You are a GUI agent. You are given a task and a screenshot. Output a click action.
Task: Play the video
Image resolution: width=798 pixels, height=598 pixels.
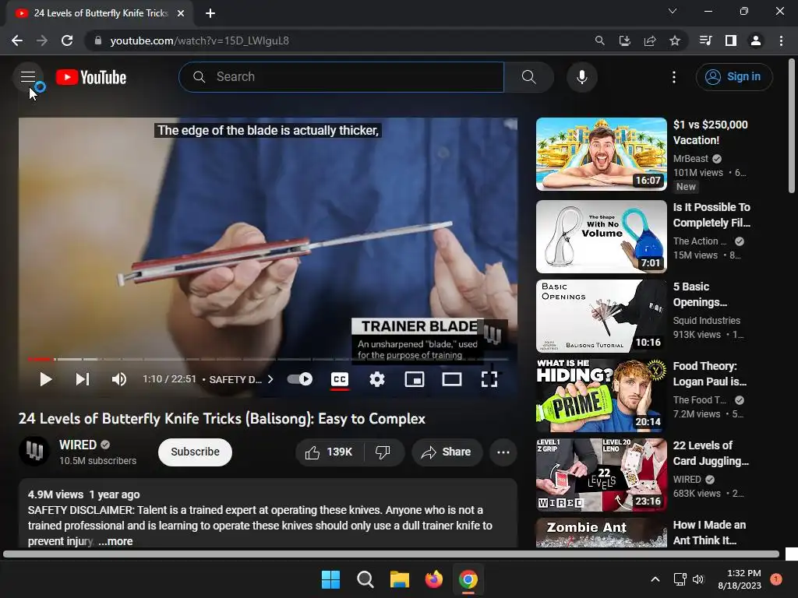click(x=45, y=379)
